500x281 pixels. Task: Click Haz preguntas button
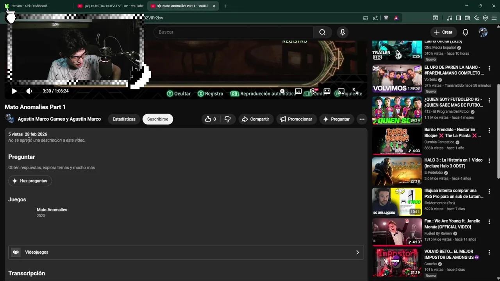(x=30, y=181)
